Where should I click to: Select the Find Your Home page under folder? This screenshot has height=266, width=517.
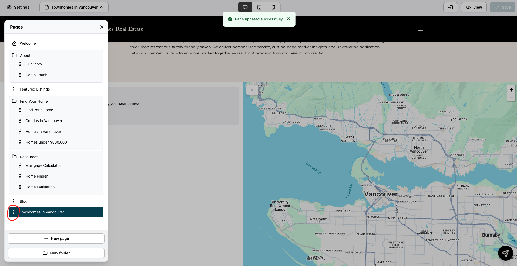tap(39, 110)
